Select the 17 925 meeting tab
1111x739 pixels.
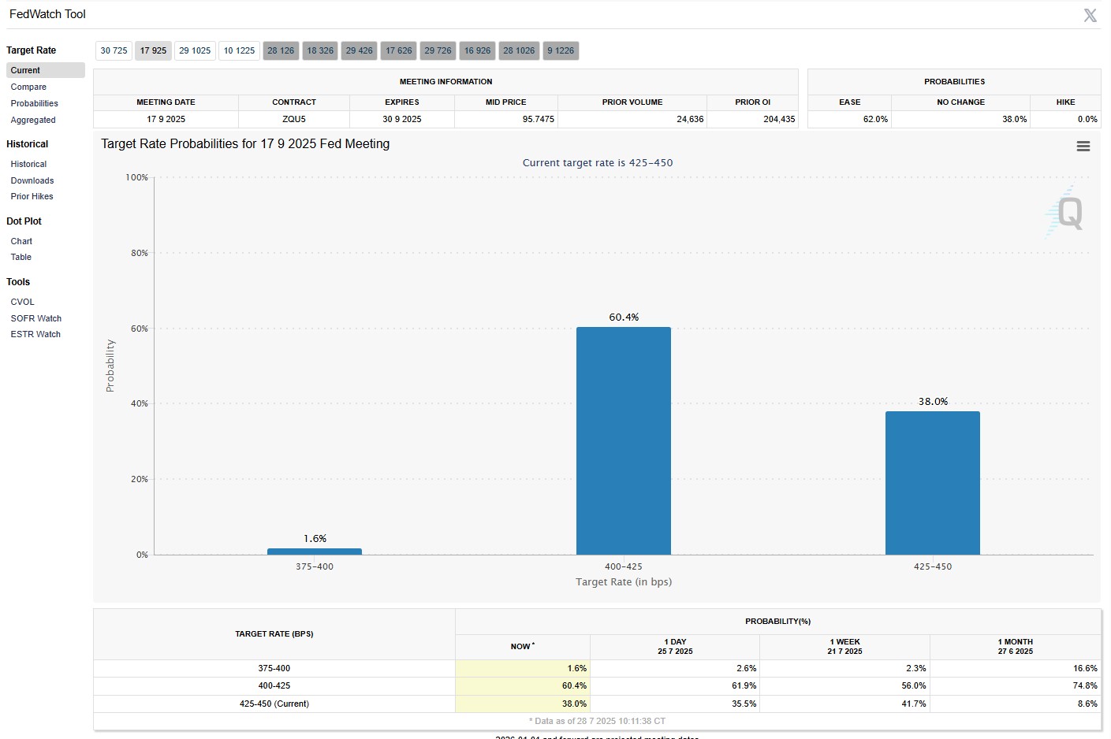click(153, 50)
